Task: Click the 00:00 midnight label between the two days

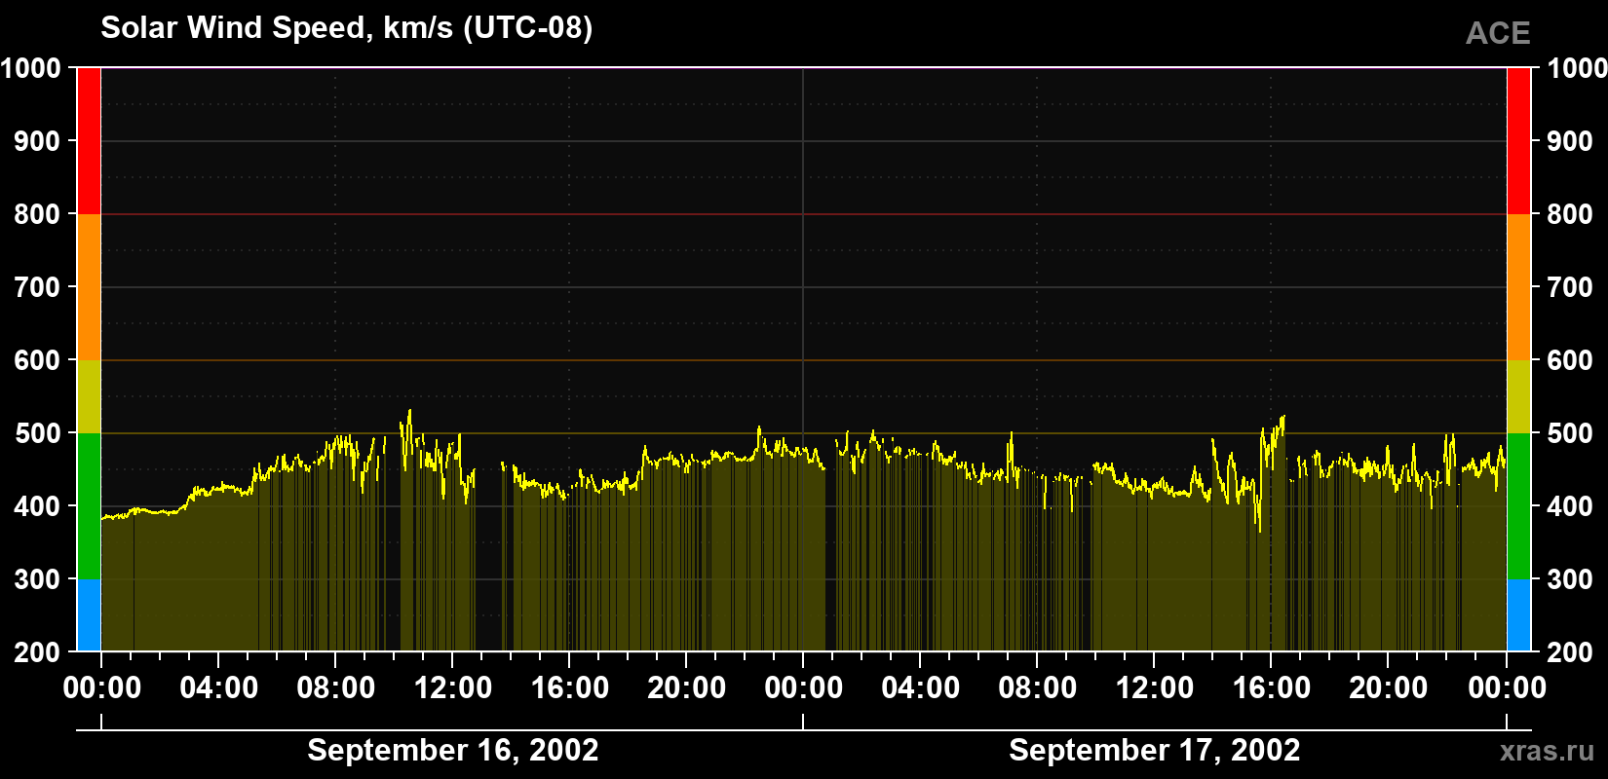Action: point(803,687)
